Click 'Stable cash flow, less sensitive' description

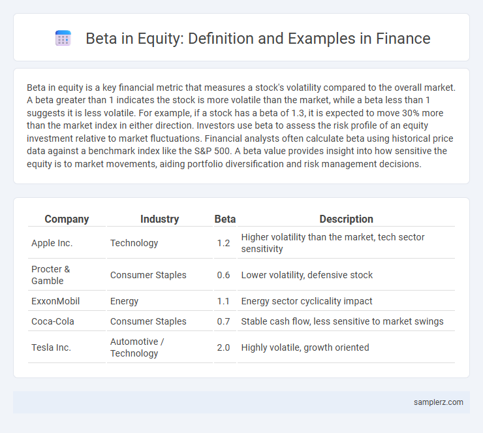pos(342,321)
